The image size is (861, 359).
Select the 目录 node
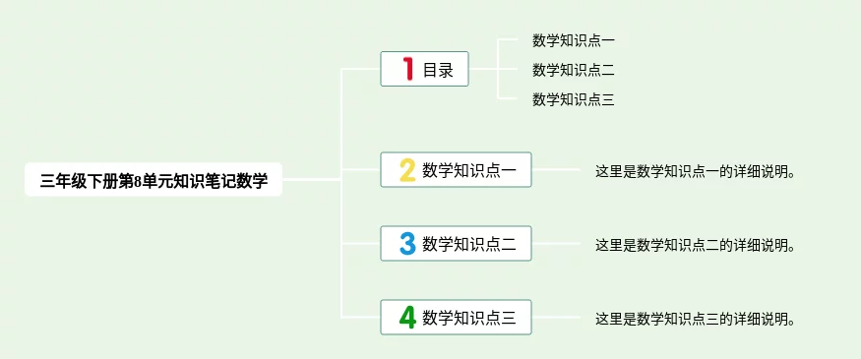pyautogui.click(x=424, y=69)
